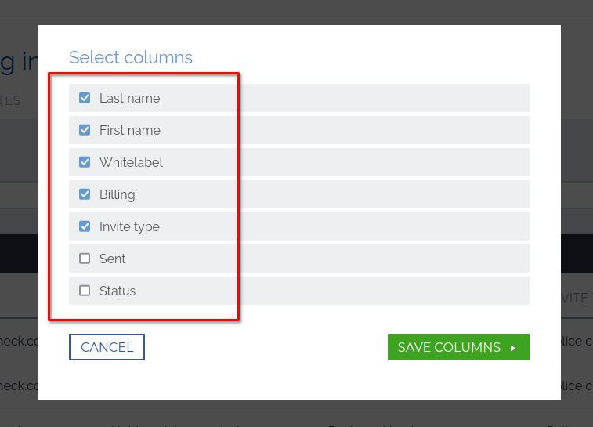The height and width of the screenshot is (427, 593).
Task: Click the 'Status' label text
Action: (x=118, y=291)
